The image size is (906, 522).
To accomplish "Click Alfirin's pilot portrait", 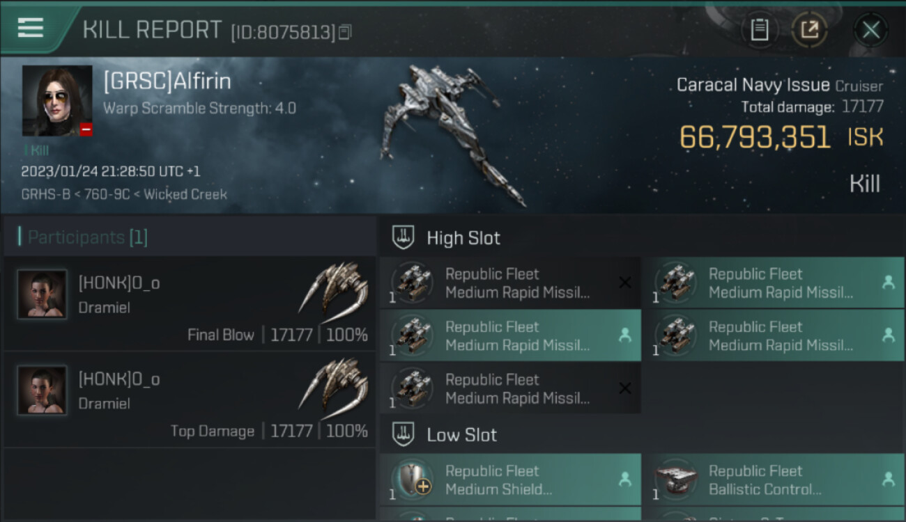I will tap(57, 101).
